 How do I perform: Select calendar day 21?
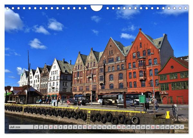click(x=133, y=127)
